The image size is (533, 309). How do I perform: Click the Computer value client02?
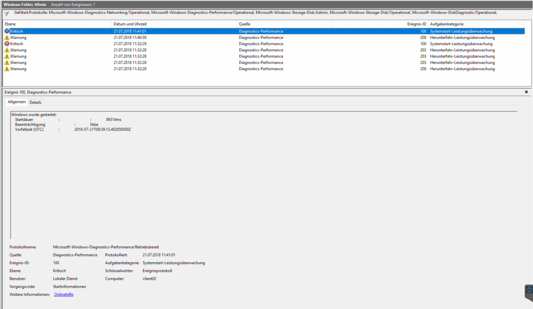pos(149,279)
